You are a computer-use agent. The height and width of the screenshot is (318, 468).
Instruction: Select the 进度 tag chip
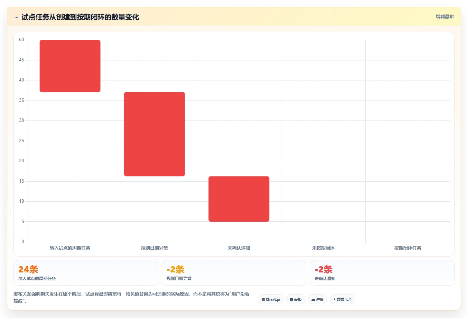[x=317, y=299]
